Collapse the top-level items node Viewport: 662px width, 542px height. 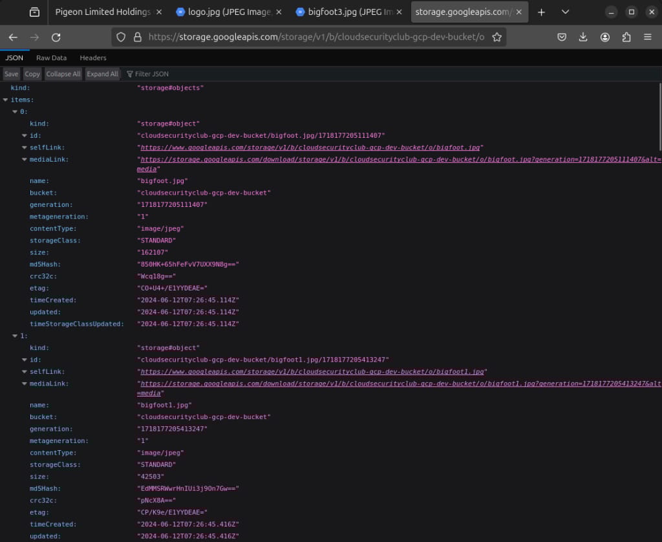coord(6,100)
